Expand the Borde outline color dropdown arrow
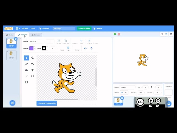Screen dimensions: 177x133 [47, 48]
